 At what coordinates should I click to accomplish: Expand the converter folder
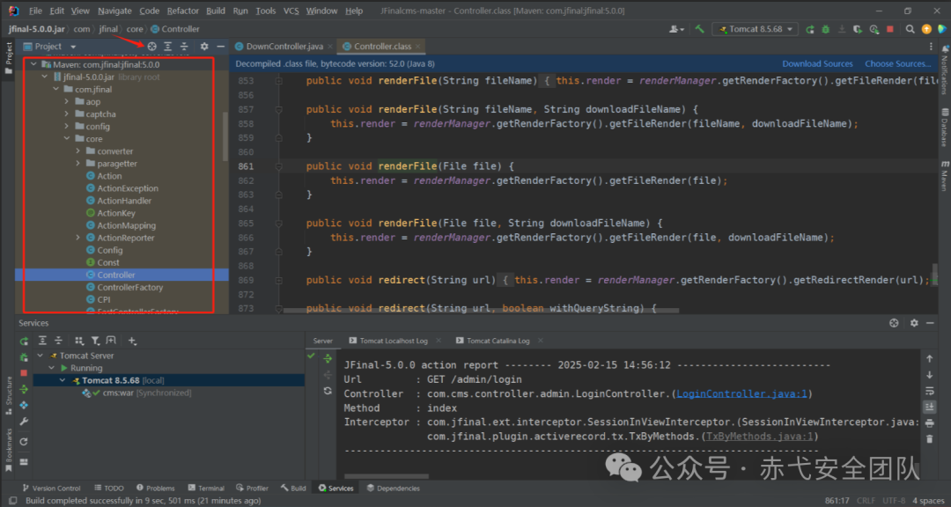coord(78,151)
